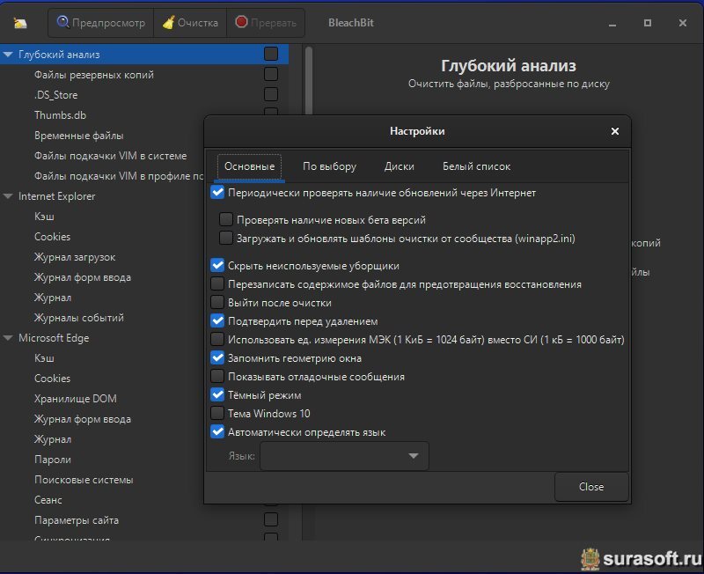
Task: Select Thumbs.db item in the tree
Action: pyautogui.click(x=60, y=115)
